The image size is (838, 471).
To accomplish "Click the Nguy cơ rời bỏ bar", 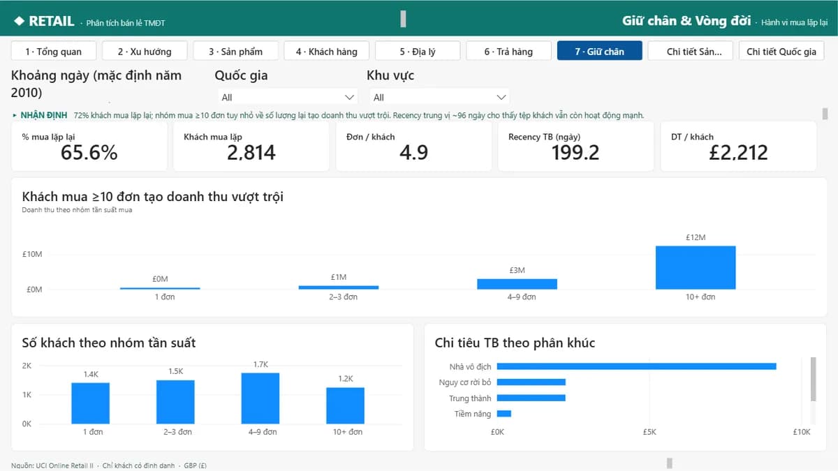I will (531, 382).
